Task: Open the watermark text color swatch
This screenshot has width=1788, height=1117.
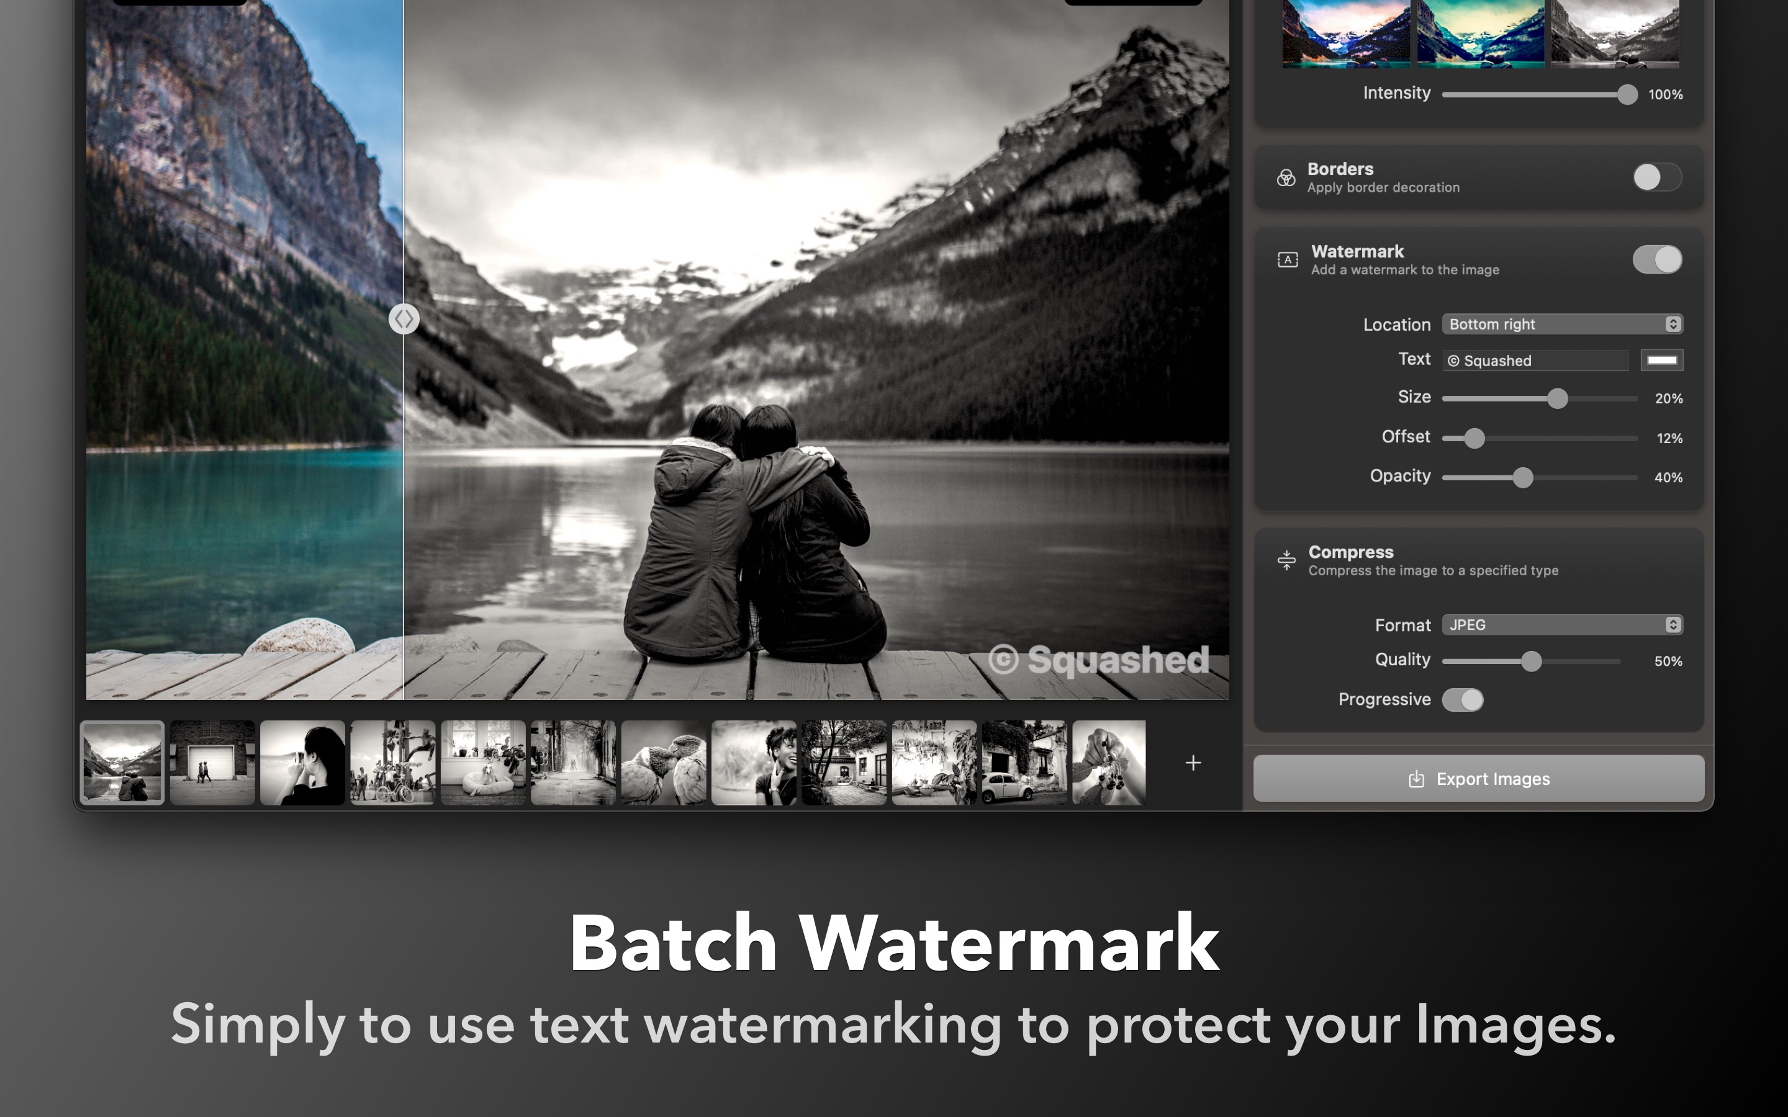Action: (1664, 361)
